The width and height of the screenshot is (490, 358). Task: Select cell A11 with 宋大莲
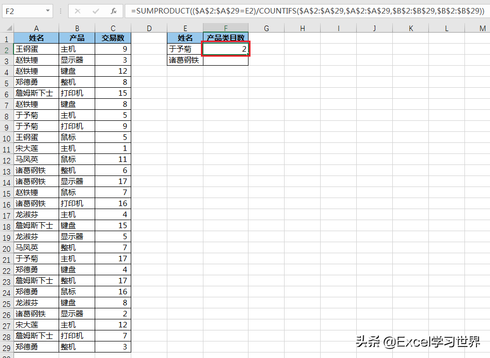36,148
